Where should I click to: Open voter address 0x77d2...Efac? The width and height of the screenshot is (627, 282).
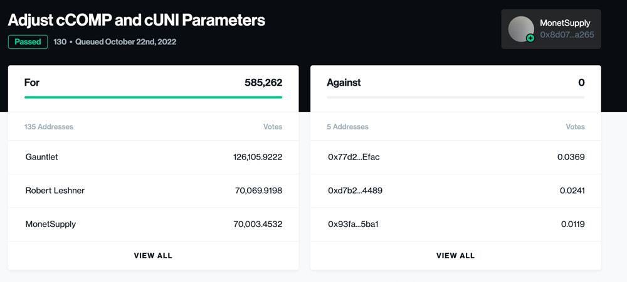354,157
